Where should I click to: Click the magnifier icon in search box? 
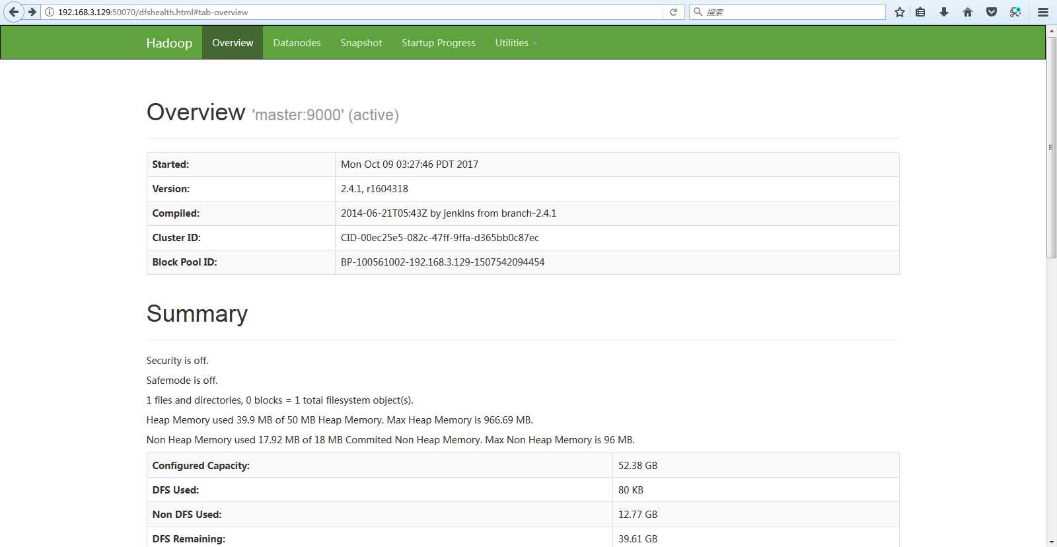coord(698,12)
